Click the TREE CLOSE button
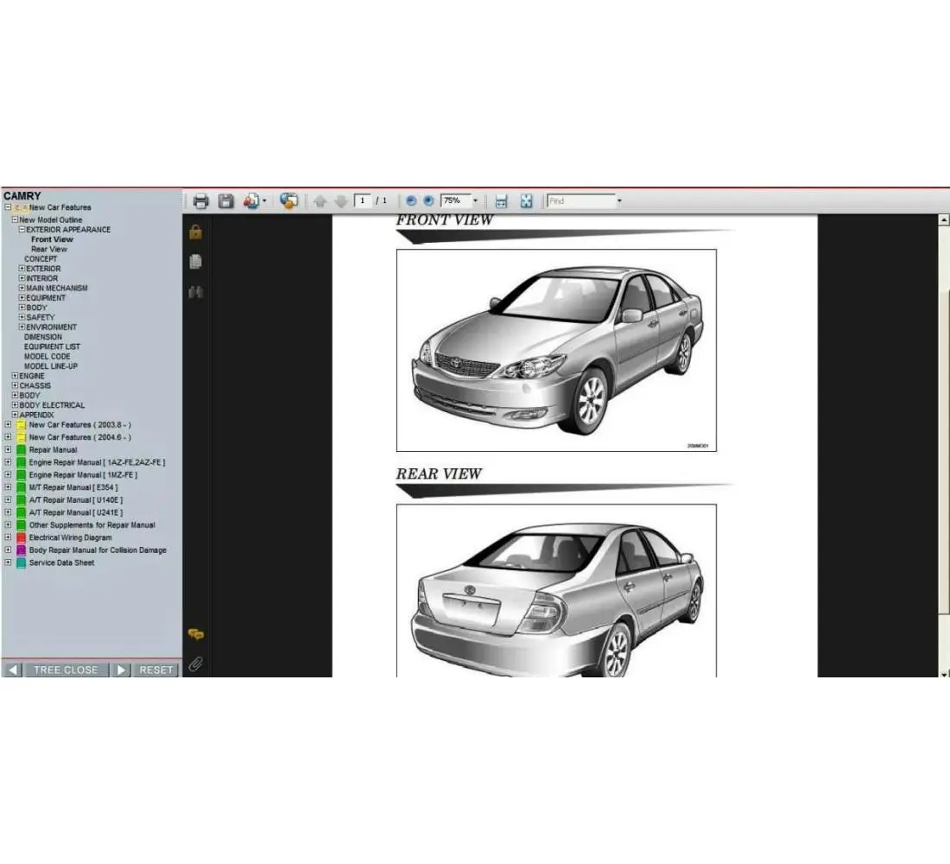This screenshot has width=950, height=864. coord(66,670)
